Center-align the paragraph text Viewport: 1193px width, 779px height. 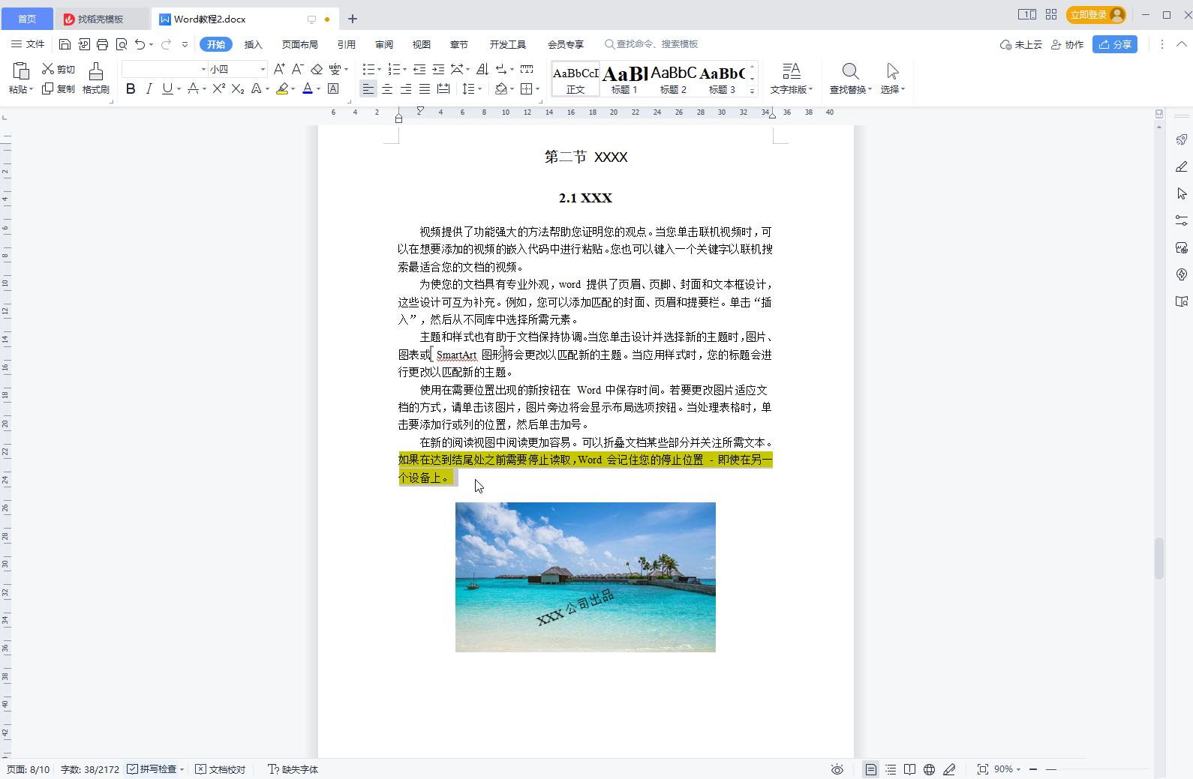[x=387, y=89]
